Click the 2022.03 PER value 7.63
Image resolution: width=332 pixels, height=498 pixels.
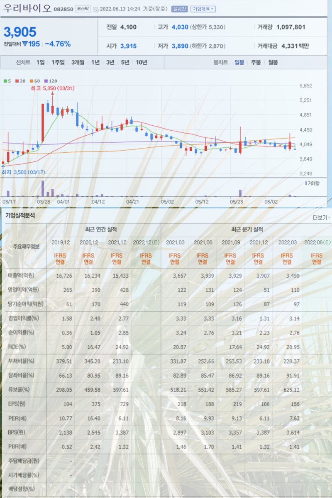coord(294,418)
